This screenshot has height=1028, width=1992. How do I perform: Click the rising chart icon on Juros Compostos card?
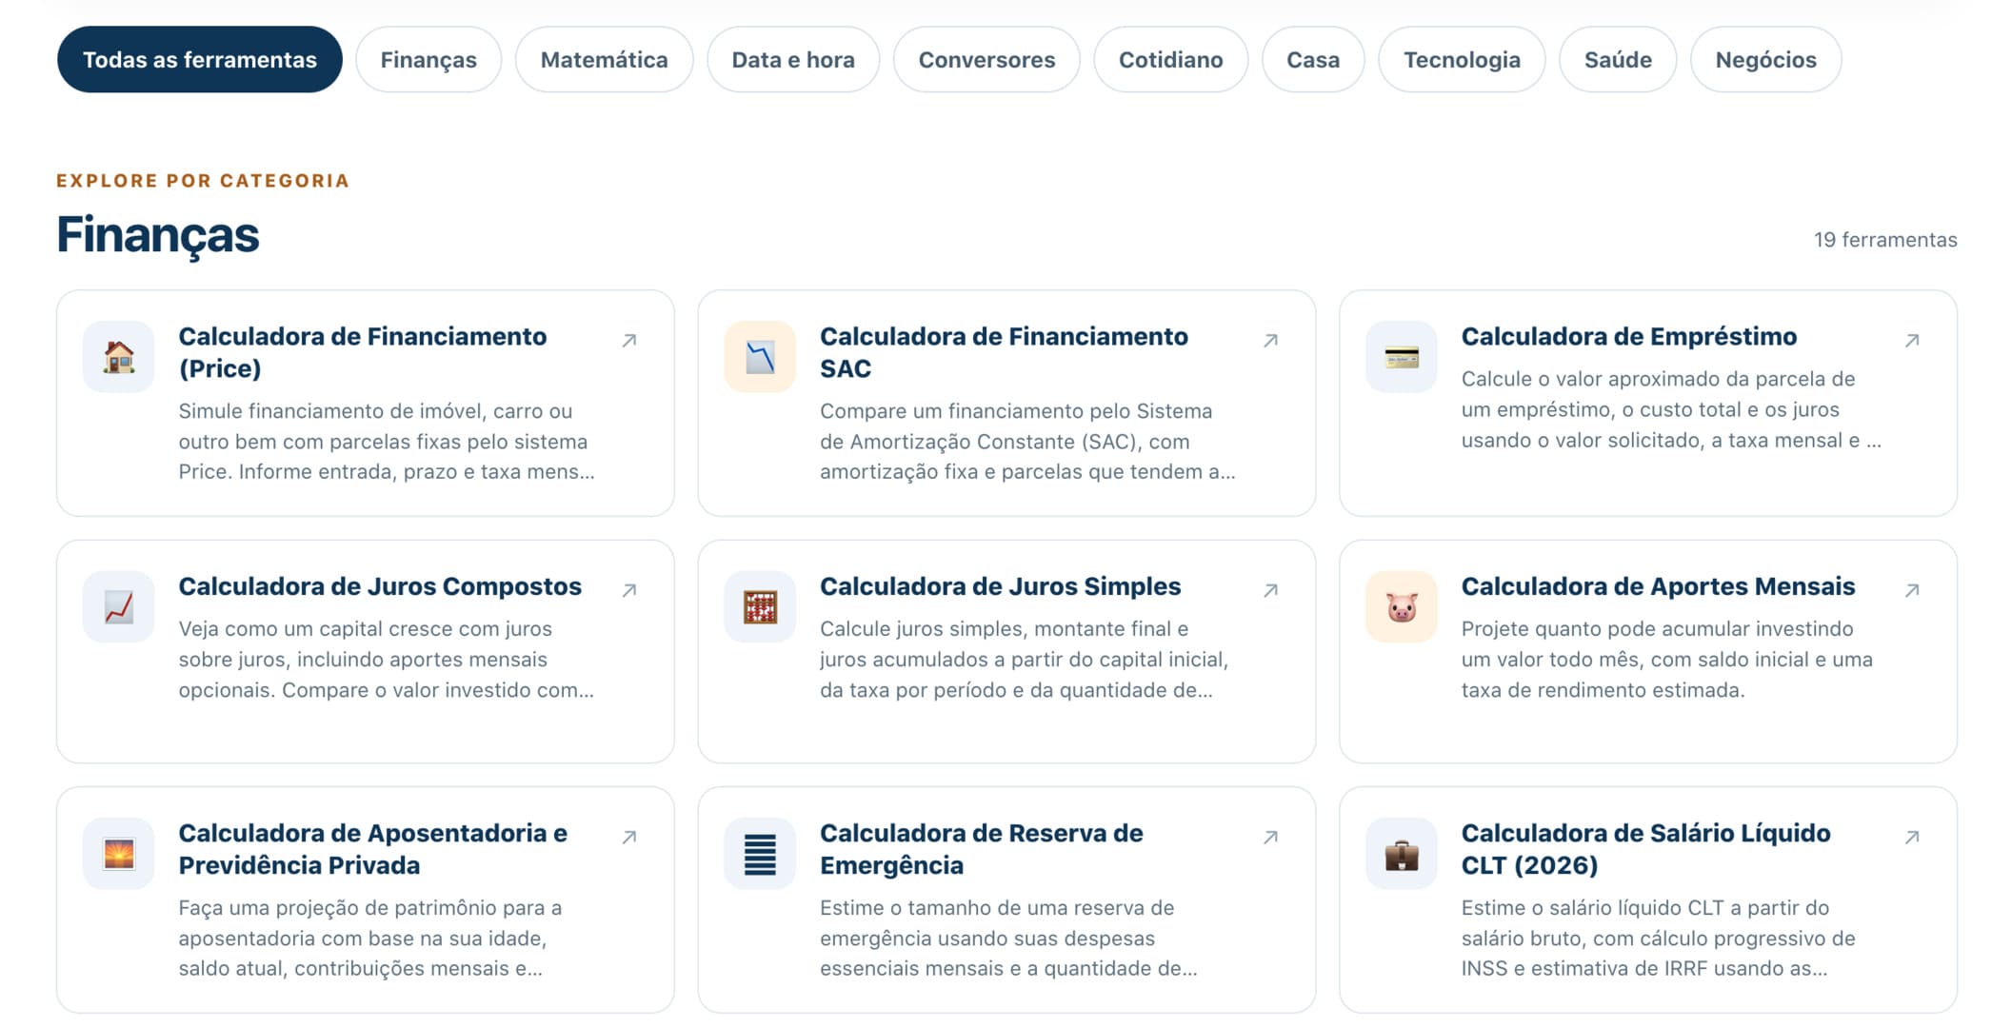[x=119, y=606]
